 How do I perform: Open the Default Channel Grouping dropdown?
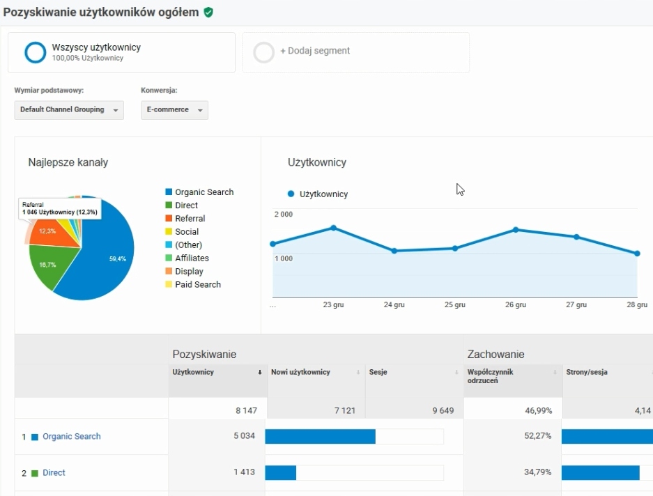tap(69, 110)
